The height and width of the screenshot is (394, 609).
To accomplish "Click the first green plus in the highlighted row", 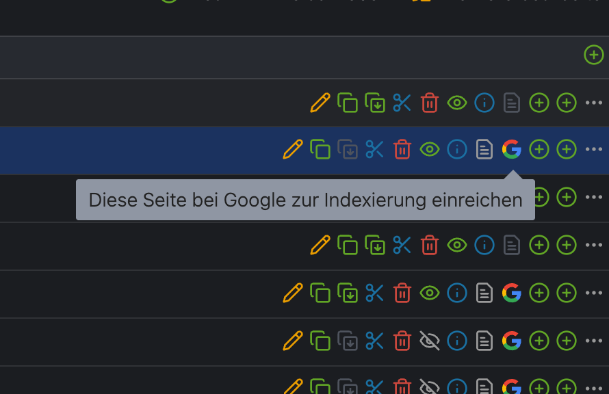I will [x=539, y=149].
